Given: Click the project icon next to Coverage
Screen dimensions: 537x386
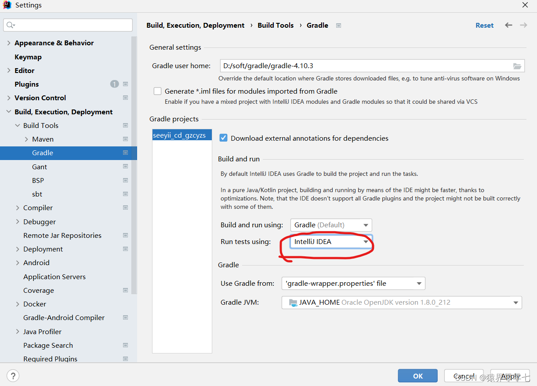Looking at the screenshot, I should 125,290.
